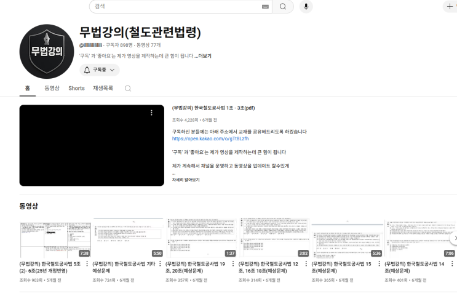Image resolution: width=457 pixels, height=293 pixels.
Task: Switch to the Shorts tab
Action: click(76, 89)
